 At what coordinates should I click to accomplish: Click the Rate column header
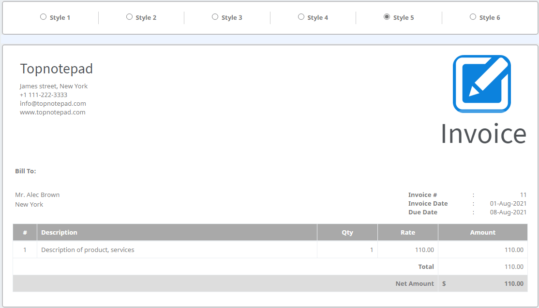click(x=407, y=232)
